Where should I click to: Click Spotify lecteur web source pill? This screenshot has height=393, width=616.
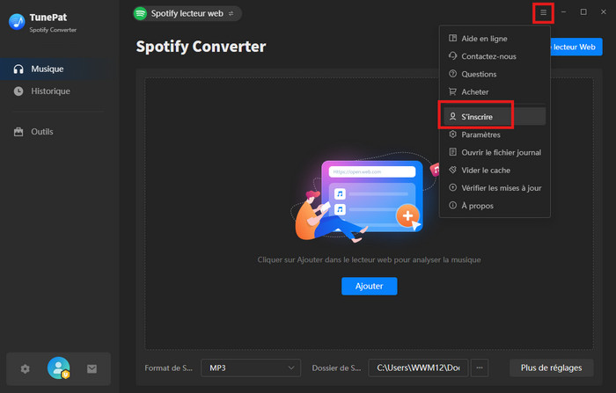pyautogui.click(x=187, y=14)
